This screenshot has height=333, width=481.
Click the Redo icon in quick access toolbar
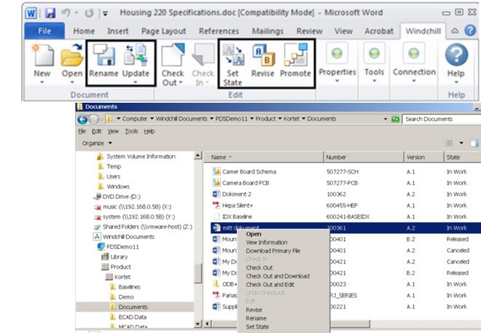pyautogui.click(x=89, y=13)
